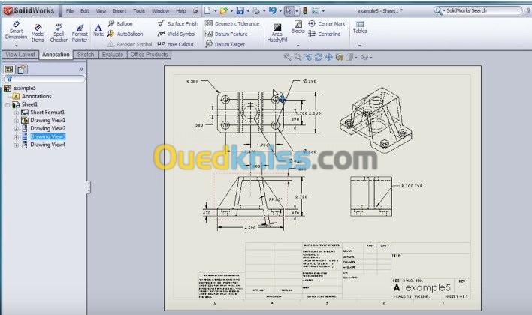The image size is (532, 315).
Task: Switch to the Office Products tab
Action: point(149,55)
